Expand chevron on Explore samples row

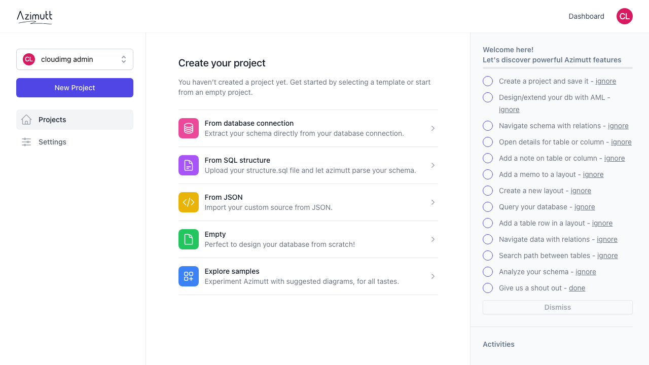click(x=433, y=276)
